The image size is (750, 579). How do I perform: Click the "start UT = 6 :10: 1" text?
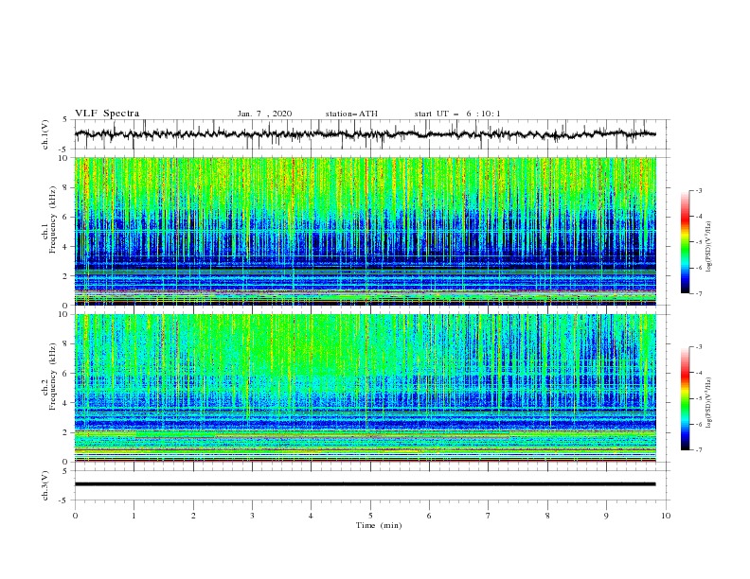[x=457, y=114]
